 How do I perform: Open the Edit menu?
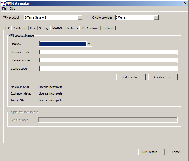pos(12,8)
